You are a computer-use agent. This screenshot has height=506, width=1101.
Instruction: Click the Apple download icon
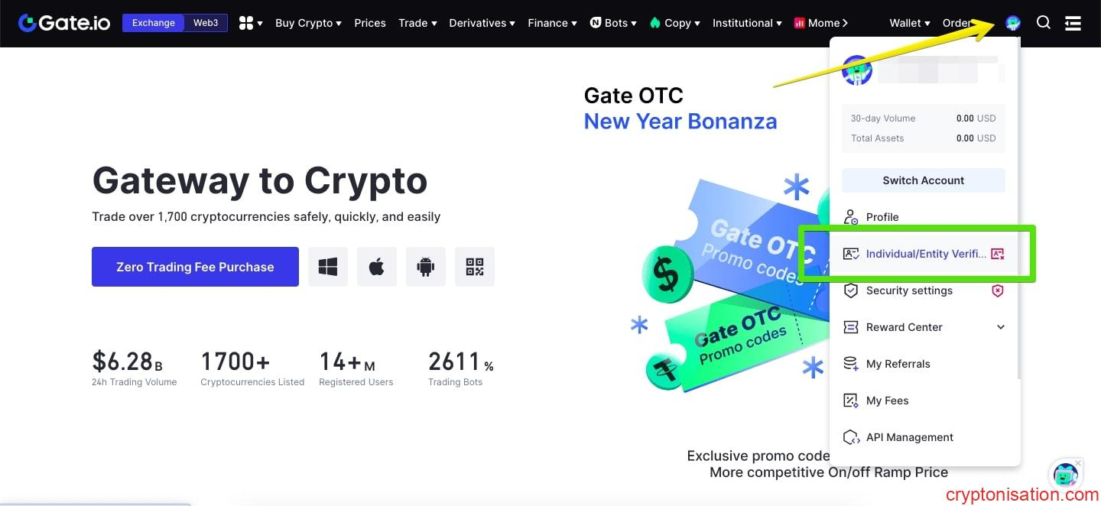[x=376, y=267]
